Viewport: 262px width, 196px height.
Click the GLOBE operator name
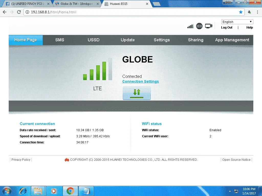137,59
